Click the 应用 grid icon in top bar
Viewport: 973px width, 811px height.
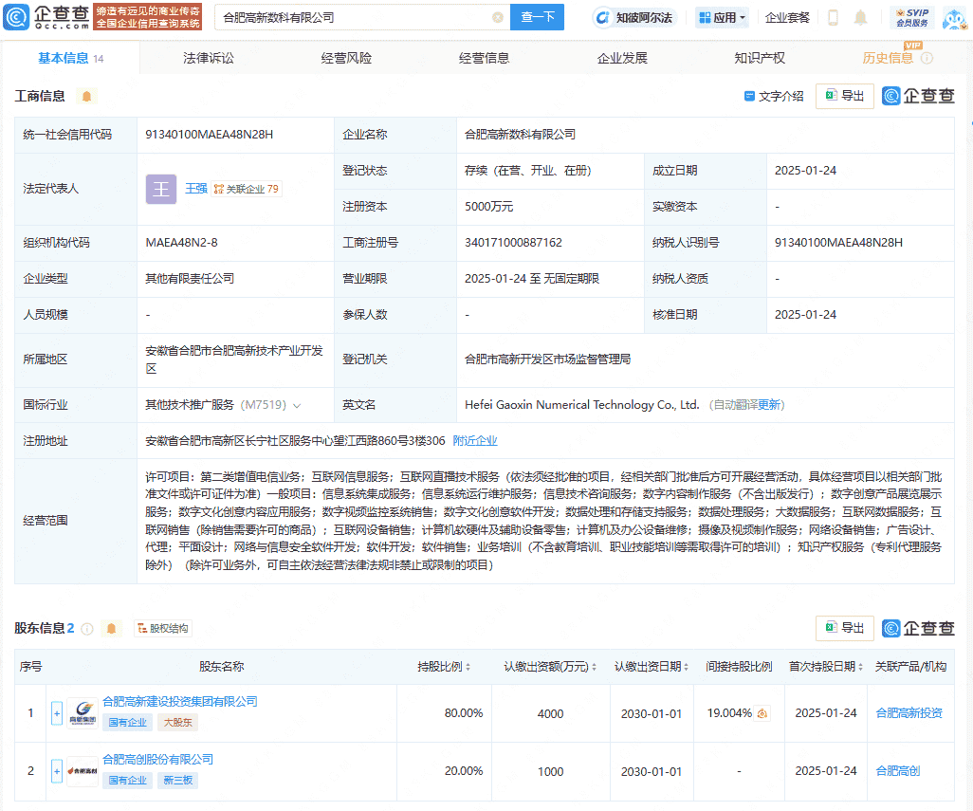(704, 17)
